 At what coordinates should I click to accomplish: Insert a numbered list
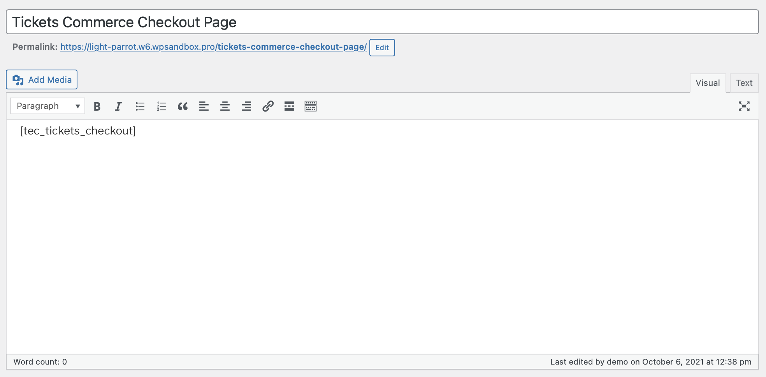[x=161, y=106]
